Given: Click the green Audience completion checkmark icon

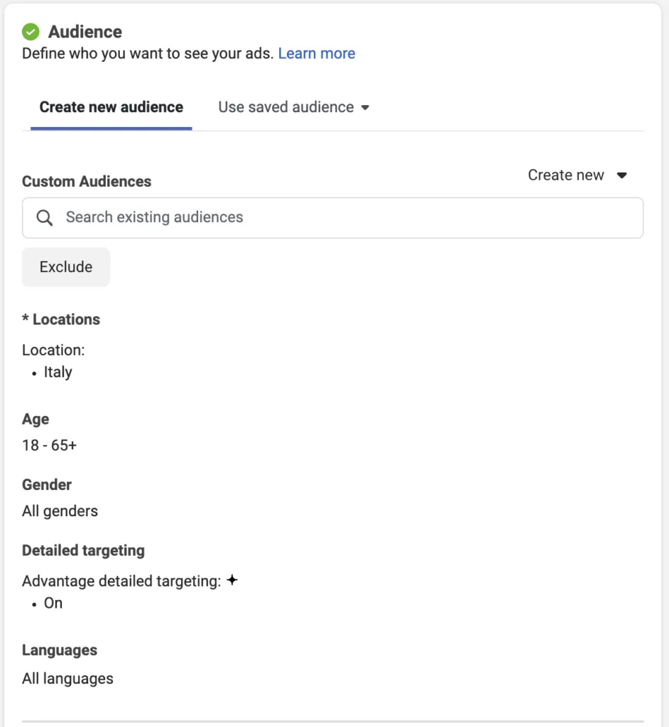Looking at the screenshot, I should point(30,31).
